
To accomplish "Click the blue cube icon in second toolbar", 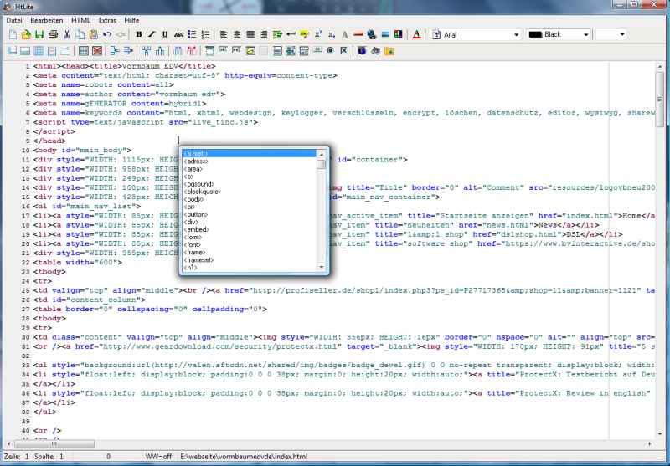I will [362, 51].
